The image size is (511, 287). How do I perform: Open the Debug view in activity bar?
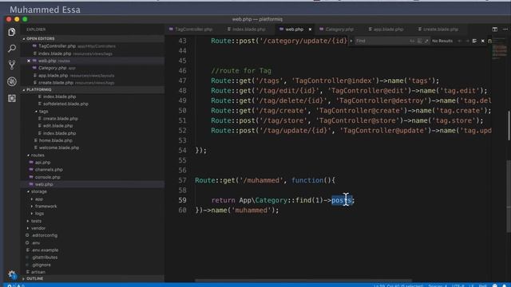(12, 81)
